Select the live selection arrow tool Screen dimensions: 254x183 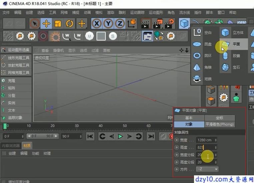[x=35, y=24]
